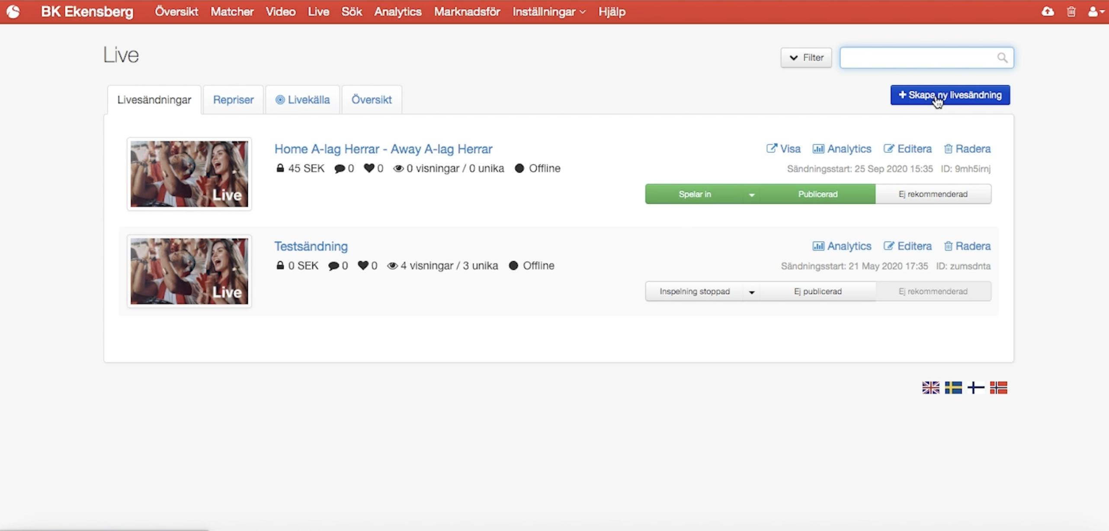The height and width of the screenshot is (531, 1109).
Task: Switch language to Norwegian flag
Action: (998, 387)
